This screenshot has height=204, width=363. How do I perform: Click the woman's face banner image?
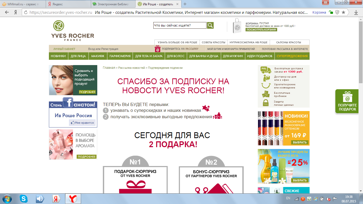tap(61, 80)
